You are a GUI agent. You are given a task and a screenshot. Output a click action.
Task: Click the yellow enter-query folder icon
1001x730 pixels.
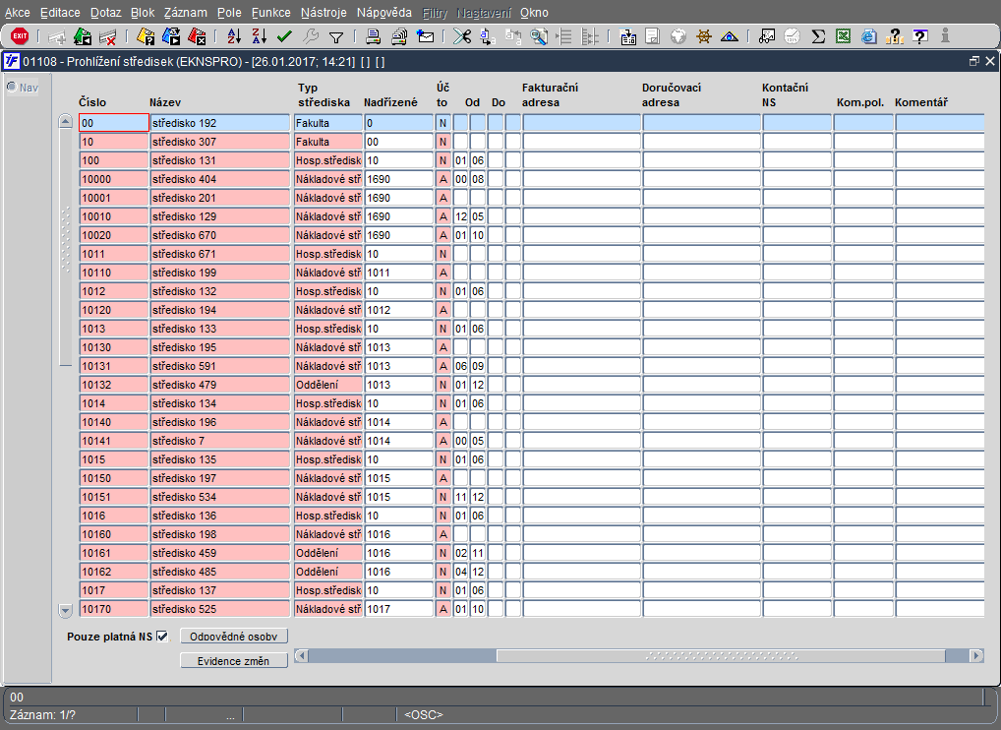146,36
